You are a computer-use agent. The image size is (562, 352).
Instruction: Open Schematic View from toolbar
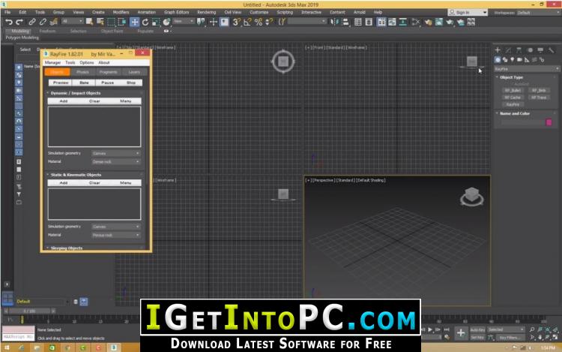(403, 22)
